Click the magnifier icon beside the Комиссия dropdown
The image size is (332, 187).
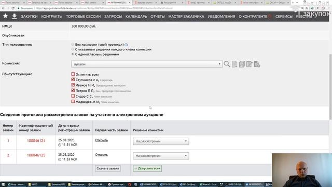pos(227,64)
